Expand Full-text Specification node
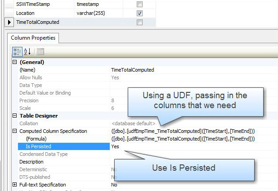Image resolution: width=278 pixels, height=191 pixels. (14, 185)
